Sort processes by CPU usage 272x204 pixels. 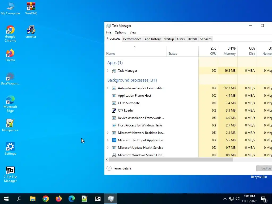point(208,51)
